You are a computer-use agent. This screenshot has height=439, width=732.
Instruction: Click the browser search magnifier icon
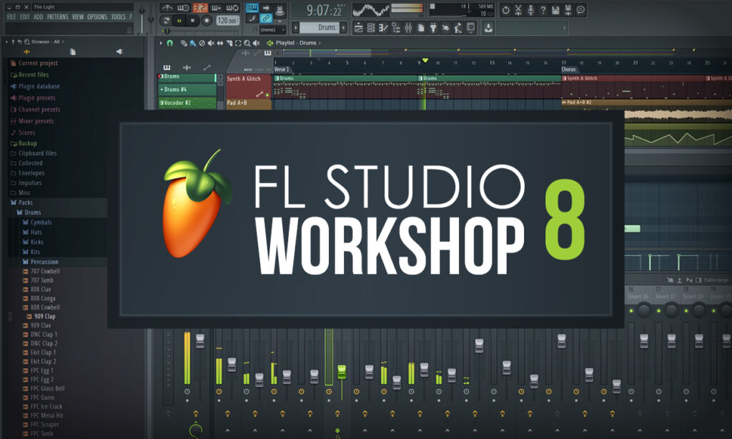[x=27, y=41]
